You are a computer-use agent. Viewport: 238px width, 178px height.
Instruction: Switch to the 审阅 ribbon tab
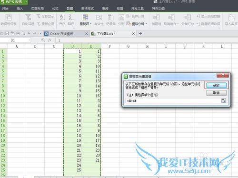[105, 9]
